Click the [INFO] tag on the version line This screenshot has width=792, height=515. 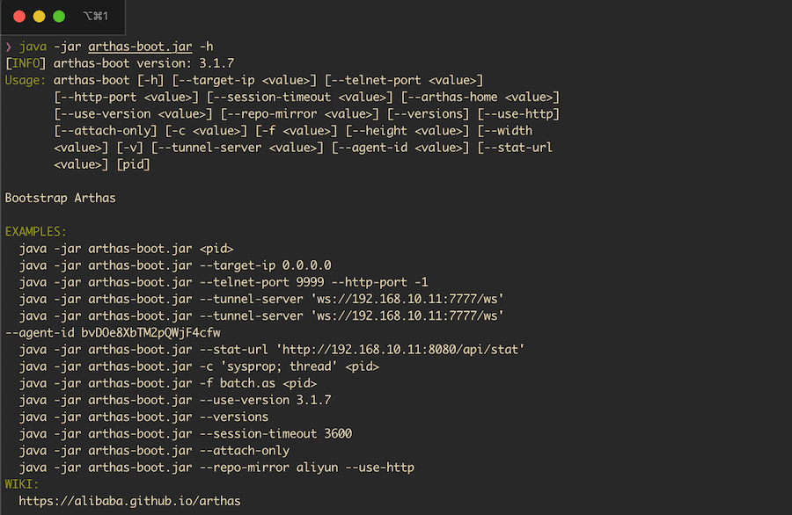click(26, 63)
